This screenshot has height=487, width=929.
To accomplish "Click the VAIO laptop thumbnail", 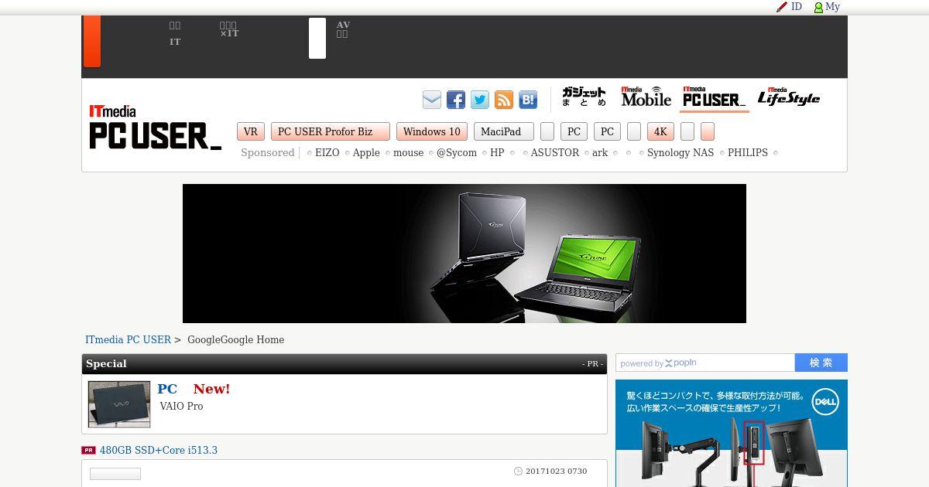I will click(119, 404).
